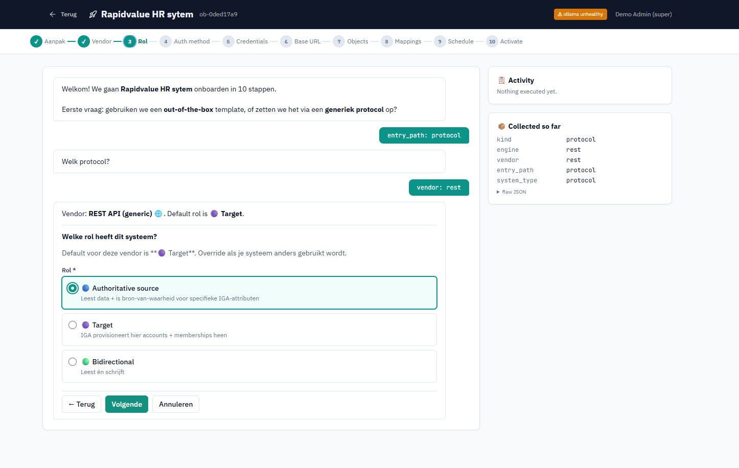Click the ollama unhealthy warning badge
Screen dimensions: 739x468
(581, 14)
